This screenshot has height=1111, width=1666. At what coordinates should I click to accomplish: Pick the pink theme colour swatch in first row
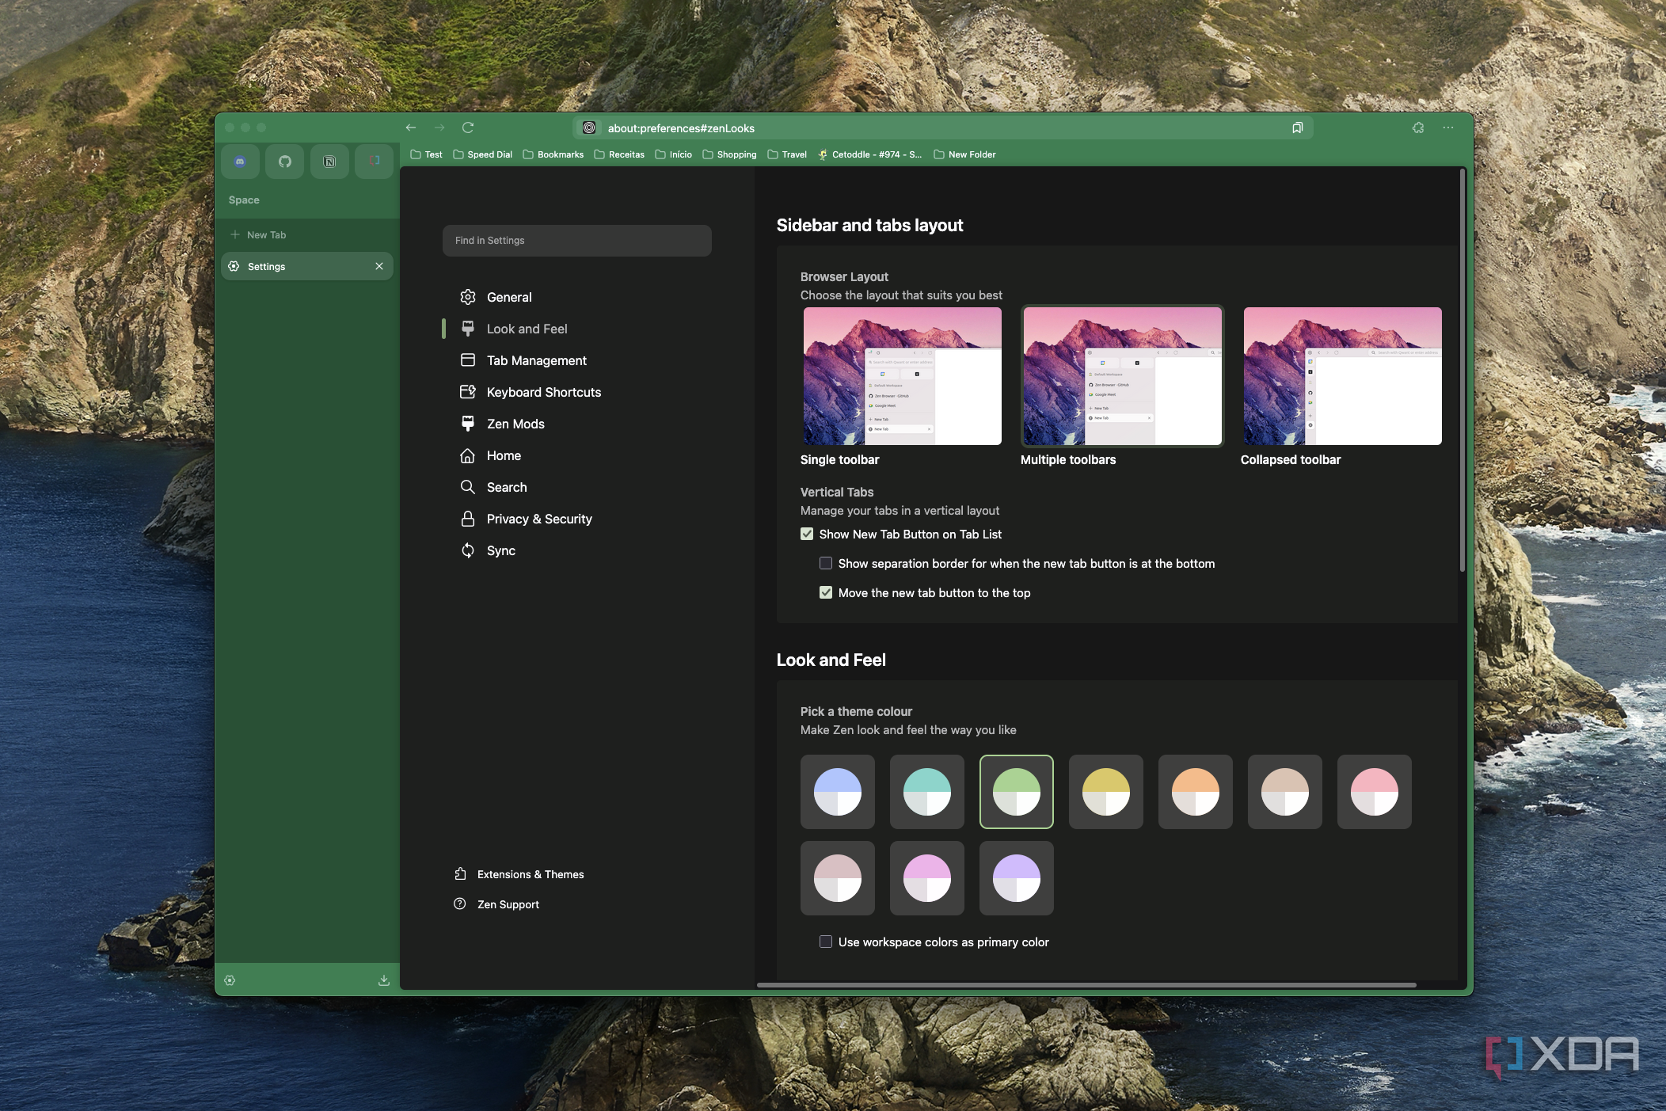(x=1375, y=792)
